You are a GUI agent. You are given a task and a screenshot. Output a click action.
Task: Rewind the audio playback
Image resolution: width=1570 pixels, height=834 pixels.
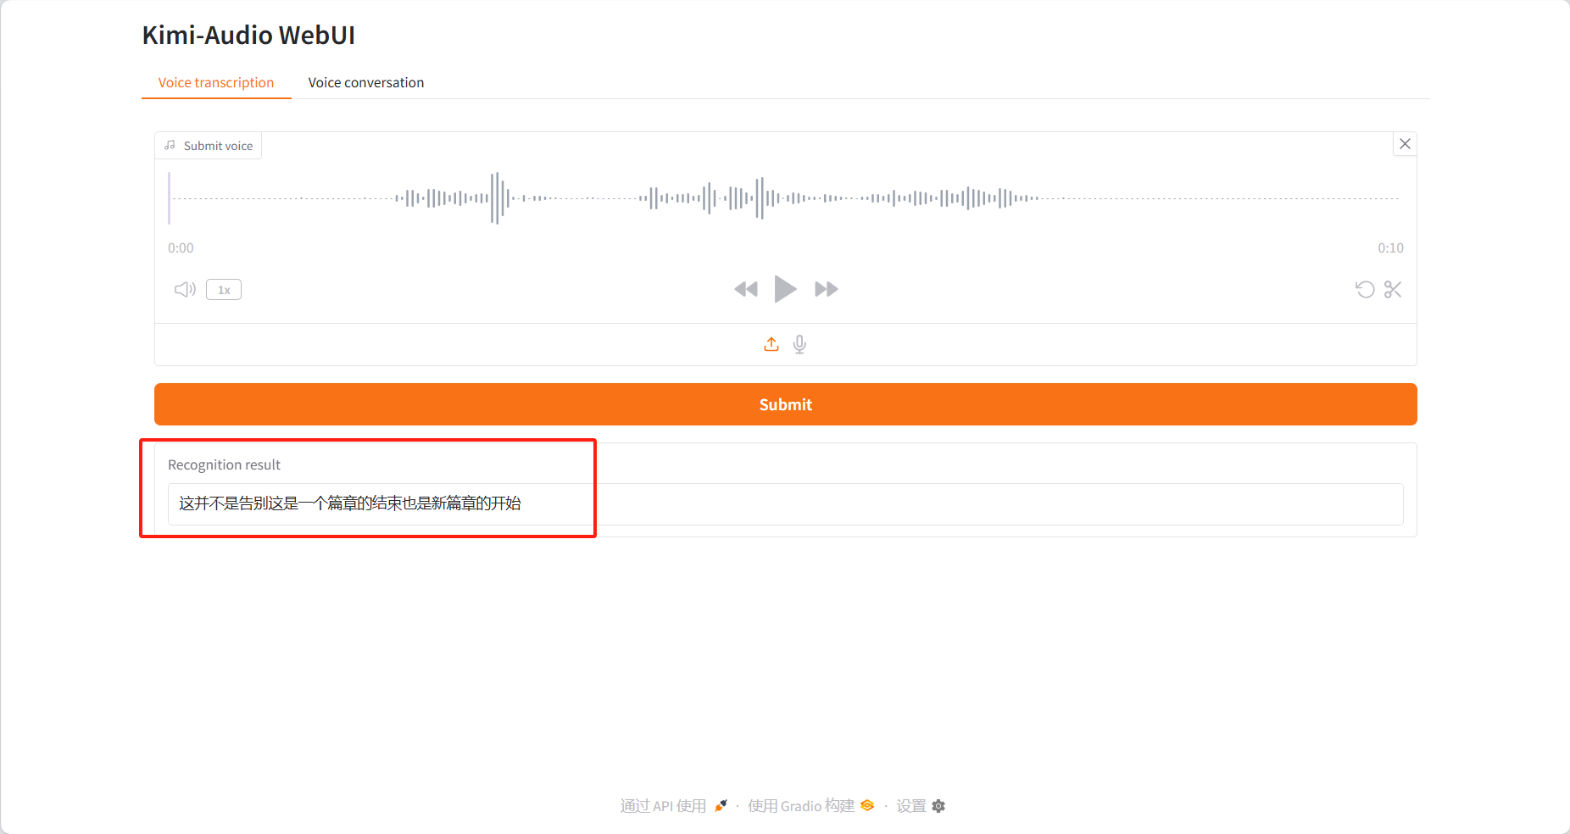click(746, 289)
